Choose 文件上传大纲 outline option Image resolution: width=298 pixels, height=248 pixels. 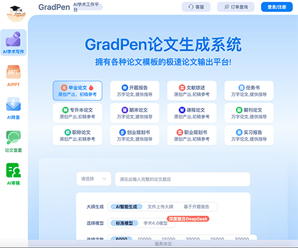point(160,207)
